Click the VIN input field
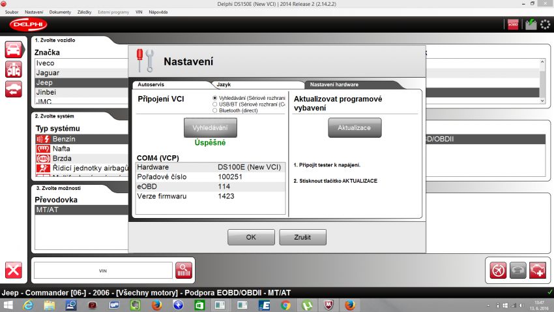The width and height of the screenshot is (554, 312). [x=103, y=271]
